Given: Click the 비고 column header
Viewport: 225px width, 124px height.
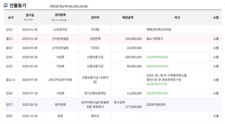Looking at the screenshot, I should point(177,17).
